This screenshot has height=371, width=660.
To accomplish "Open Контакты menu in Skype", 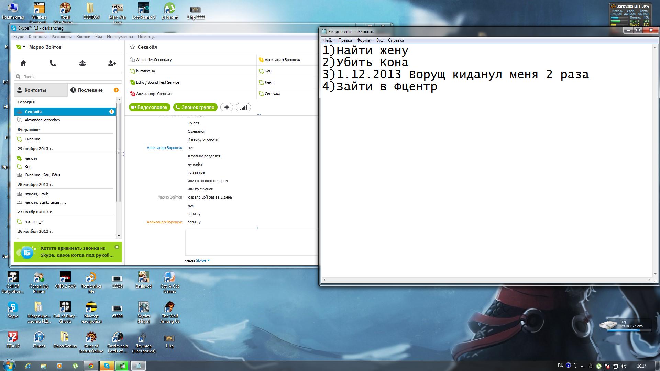I will [x=37, y=37].
